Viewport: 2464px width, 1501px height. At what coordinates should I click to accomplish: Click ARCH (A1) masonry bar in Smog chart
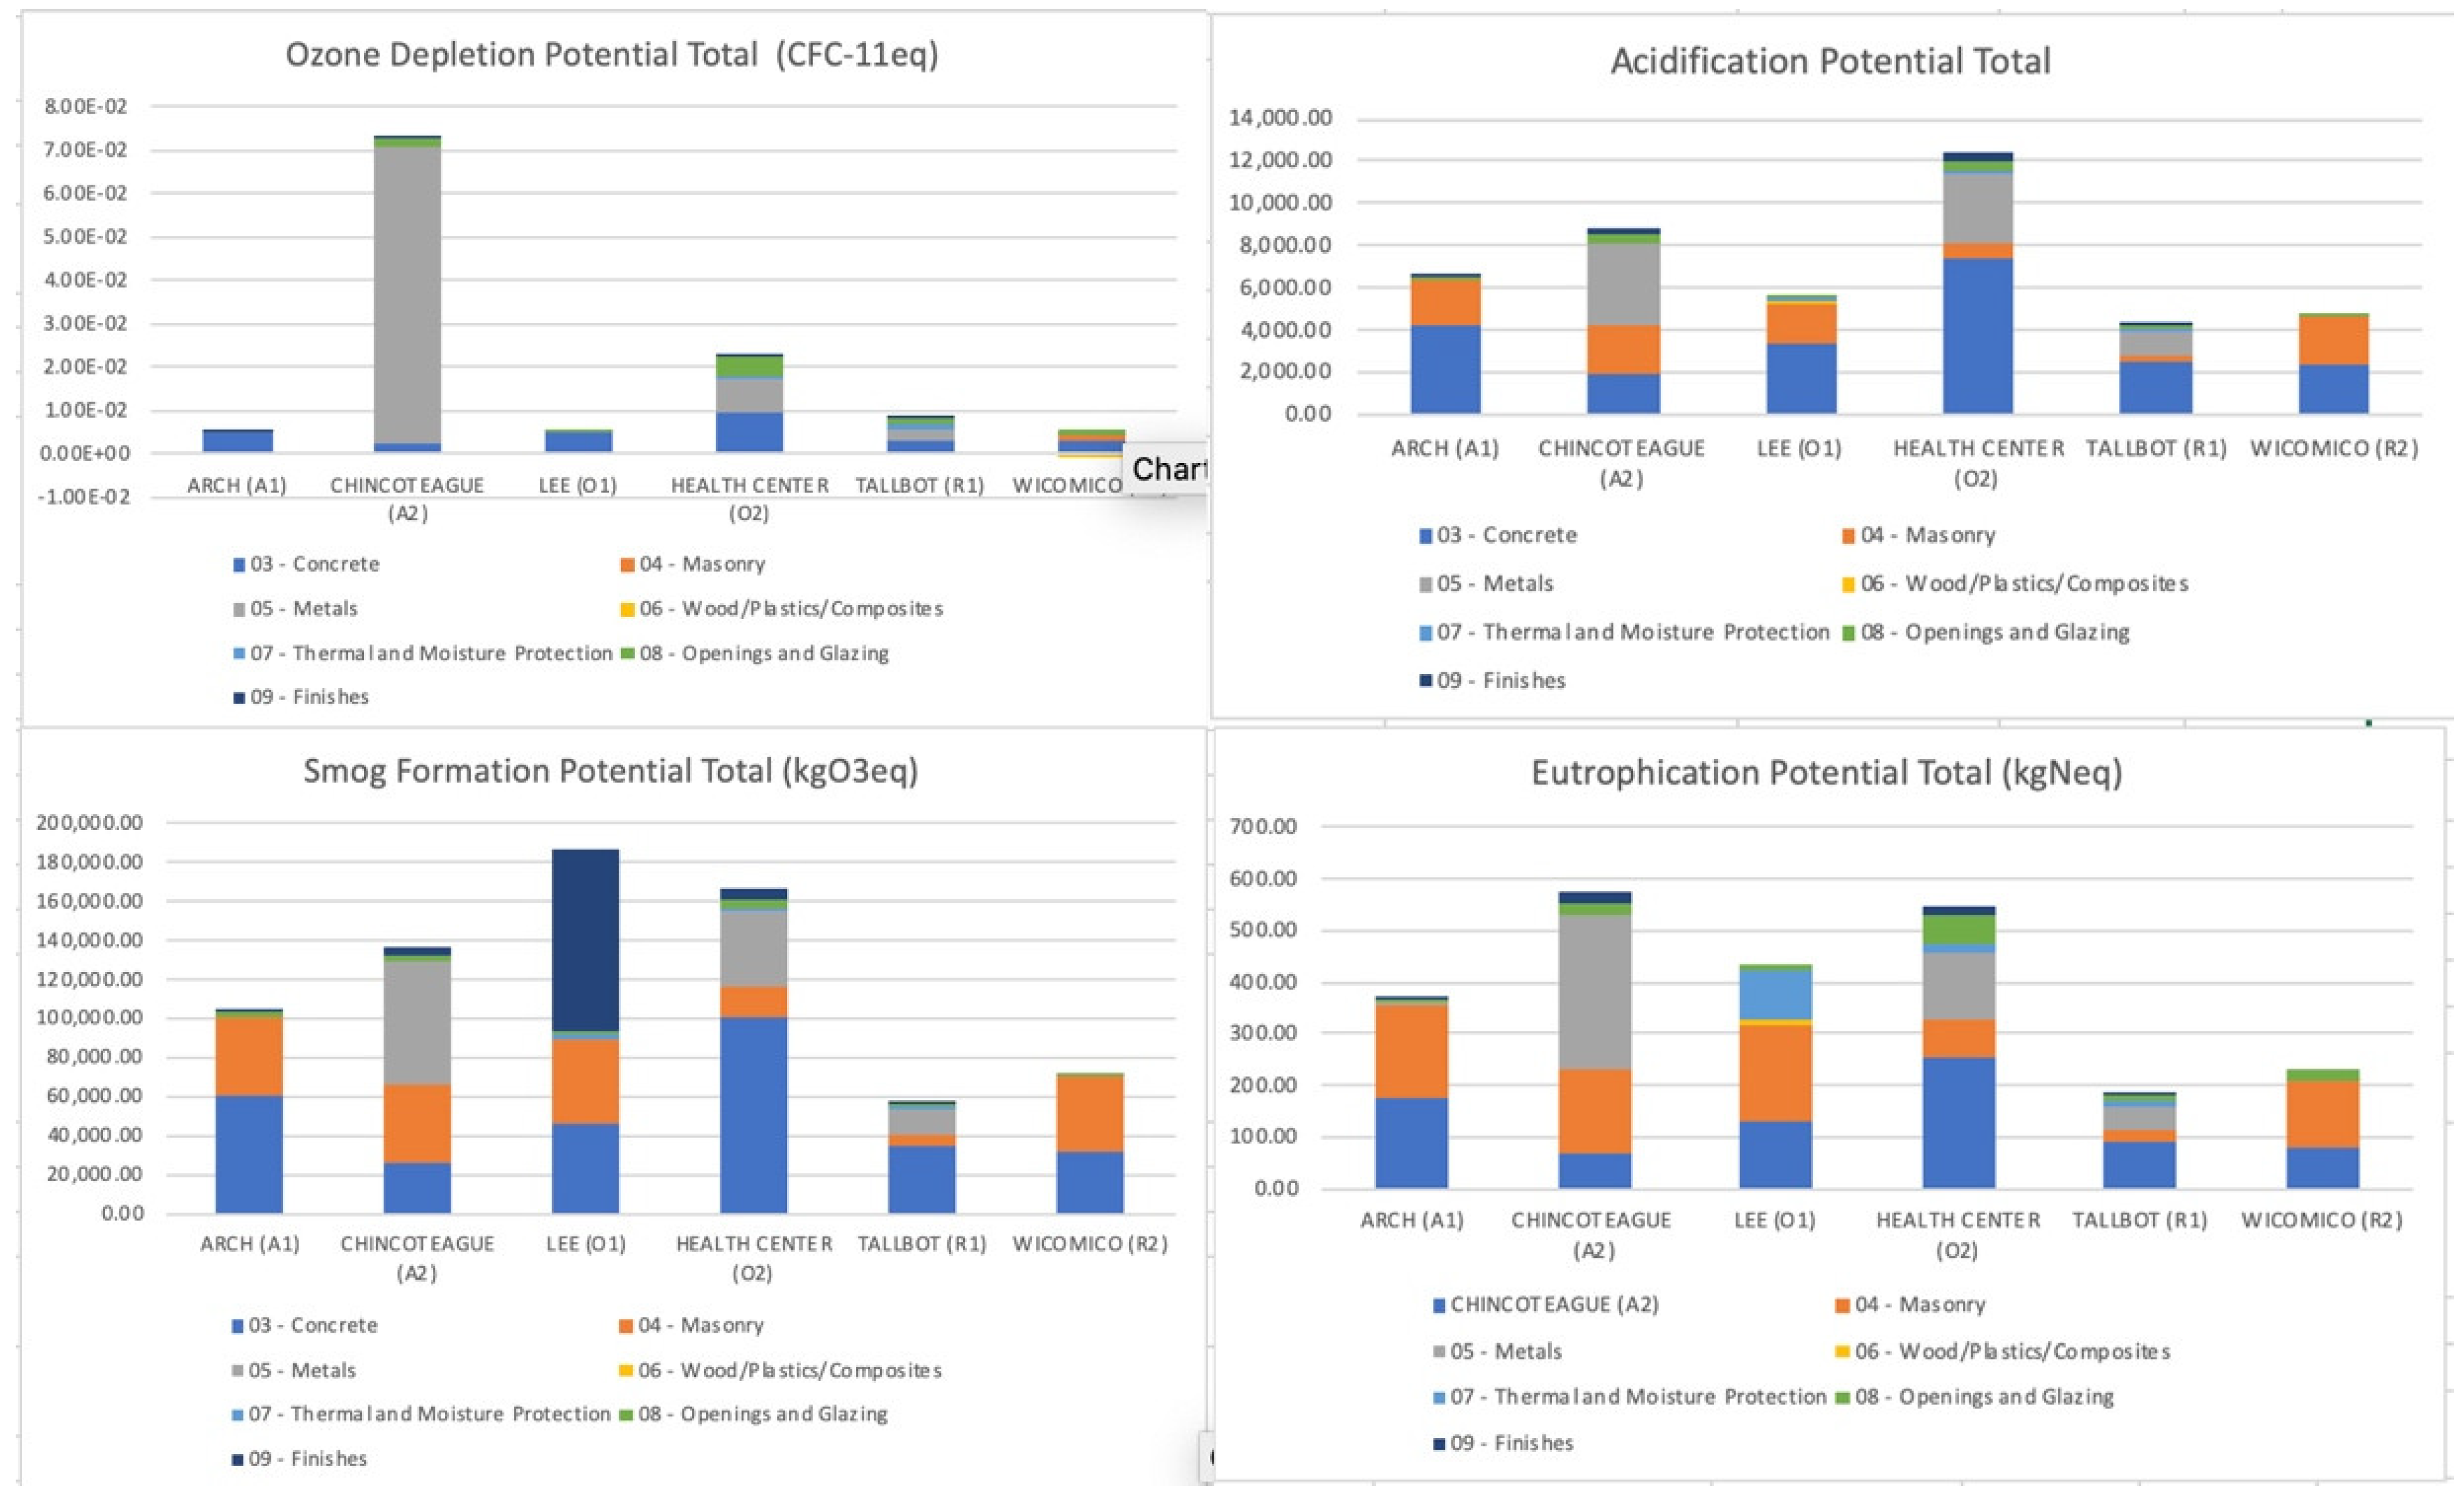click(249, 1056)
